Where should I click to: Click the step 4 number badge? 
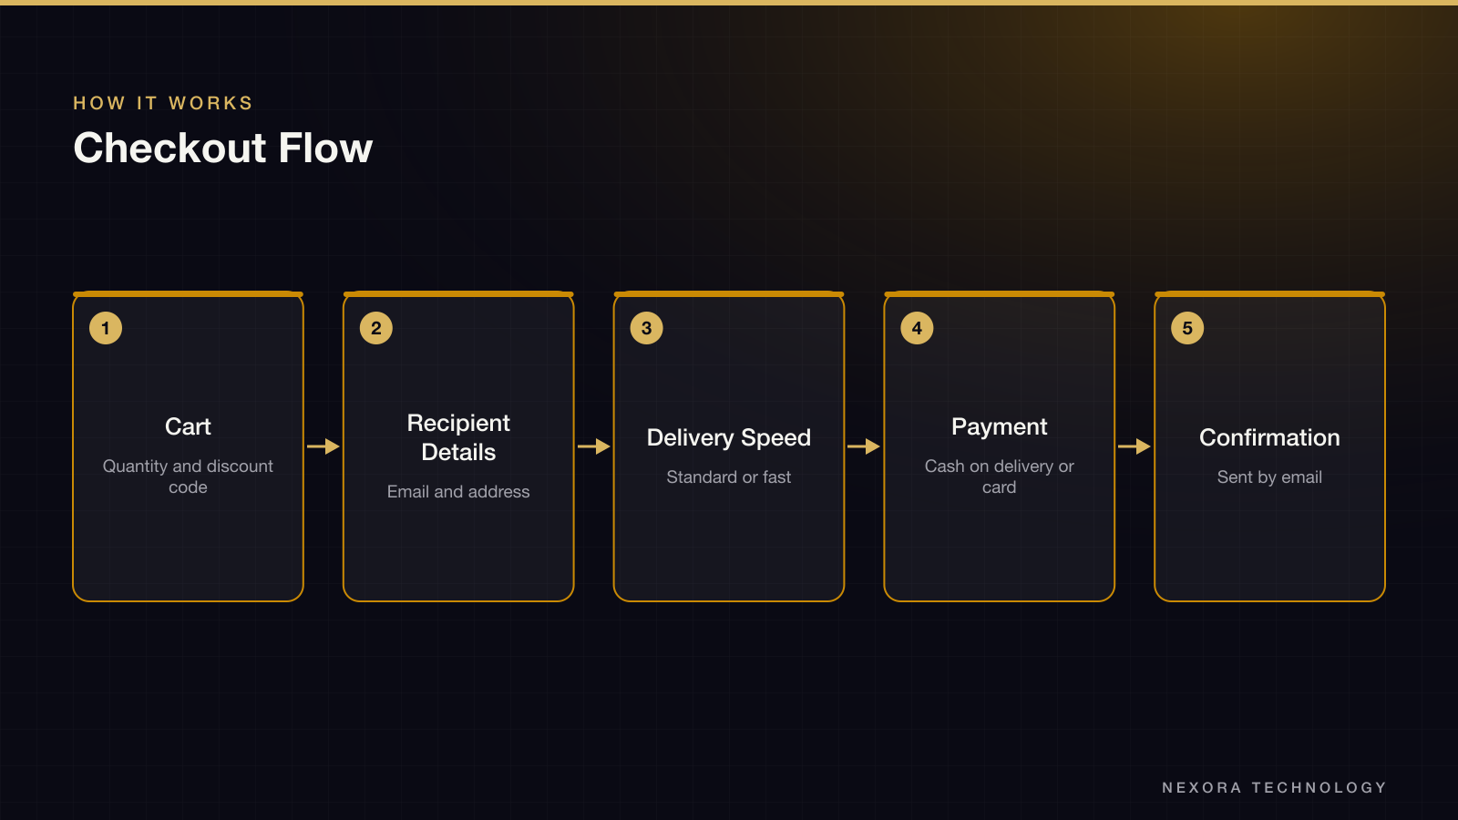tap(917, 328)
